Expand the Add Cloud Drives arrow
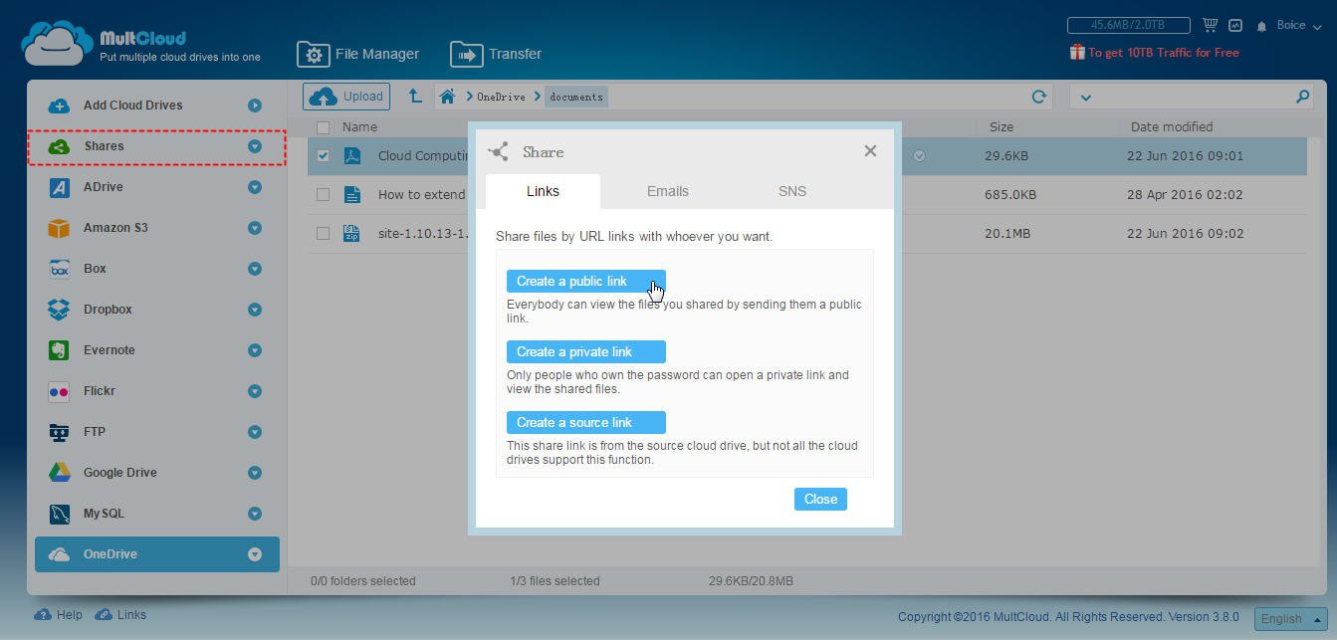Screen dimensions: 1337x640 pos(255,106)
